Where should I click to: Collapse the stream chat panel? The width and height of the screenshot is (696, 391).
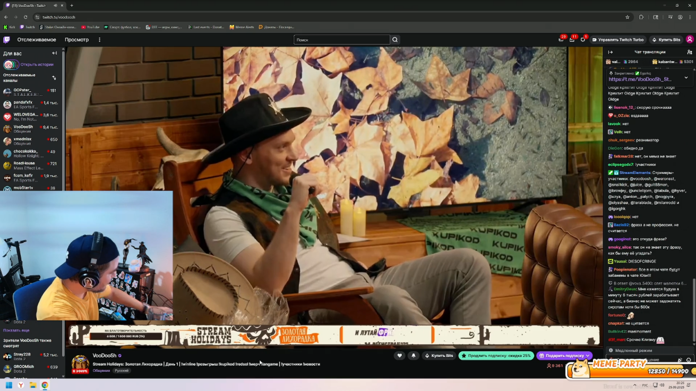tap(611, 52)
